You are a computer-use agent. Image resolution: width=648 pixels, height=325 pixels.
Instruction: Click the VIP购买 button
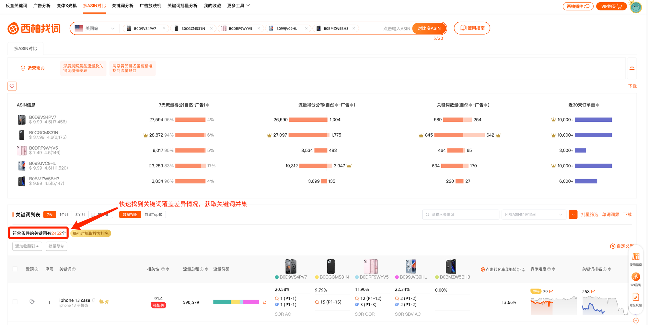pyautogui.click(x=612, y=6)
